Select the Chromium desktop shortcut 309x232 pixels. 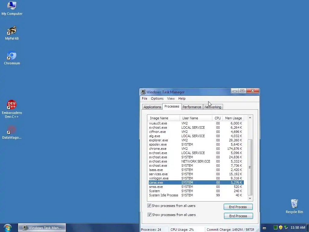tap(12, 58)
